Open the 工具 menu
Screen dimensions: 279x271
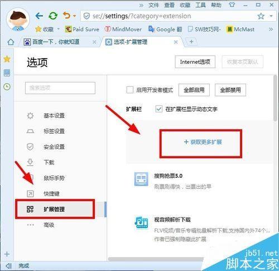coord(200,5)
